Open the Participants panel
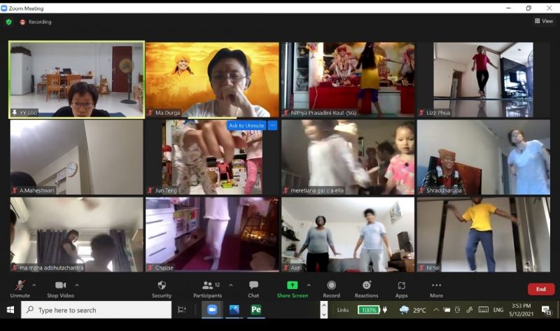 207,286
